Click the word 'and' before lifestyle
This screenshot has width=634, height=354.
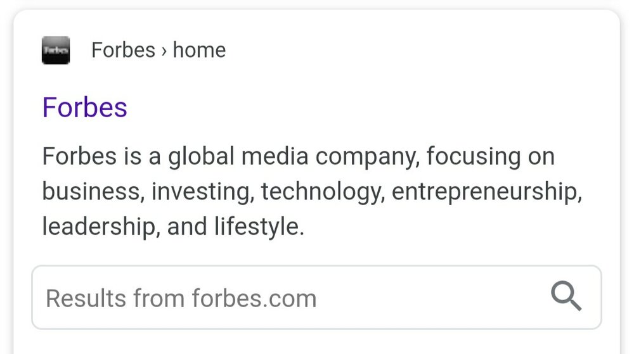tap(187, 227)
